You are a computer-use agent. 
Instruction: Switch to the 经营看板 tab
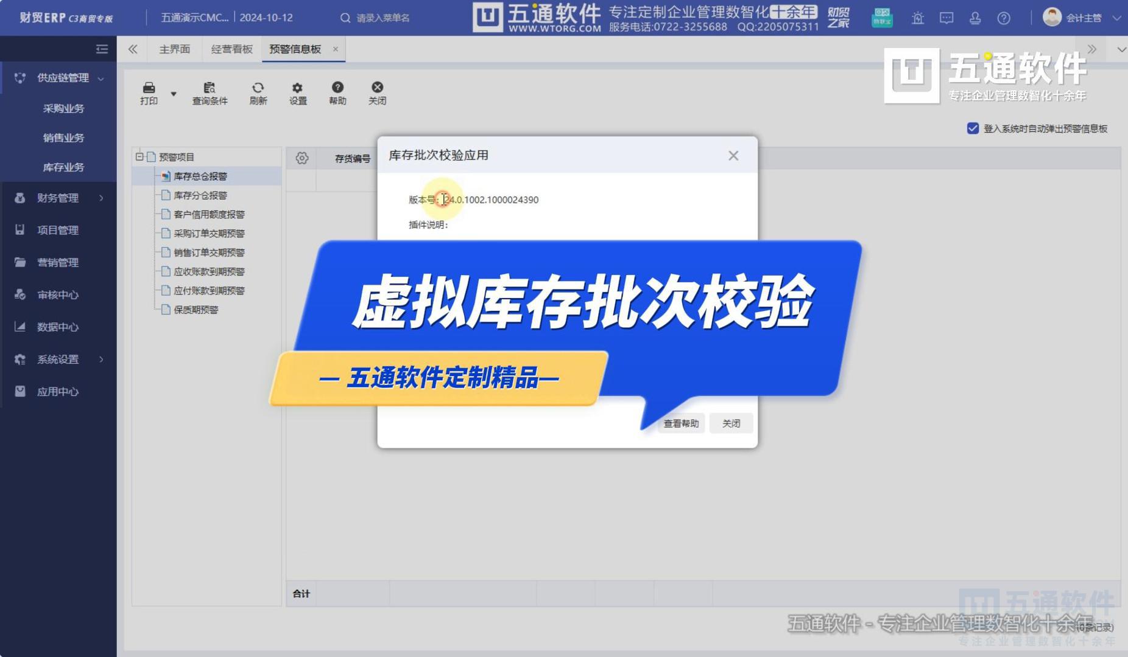231,49
